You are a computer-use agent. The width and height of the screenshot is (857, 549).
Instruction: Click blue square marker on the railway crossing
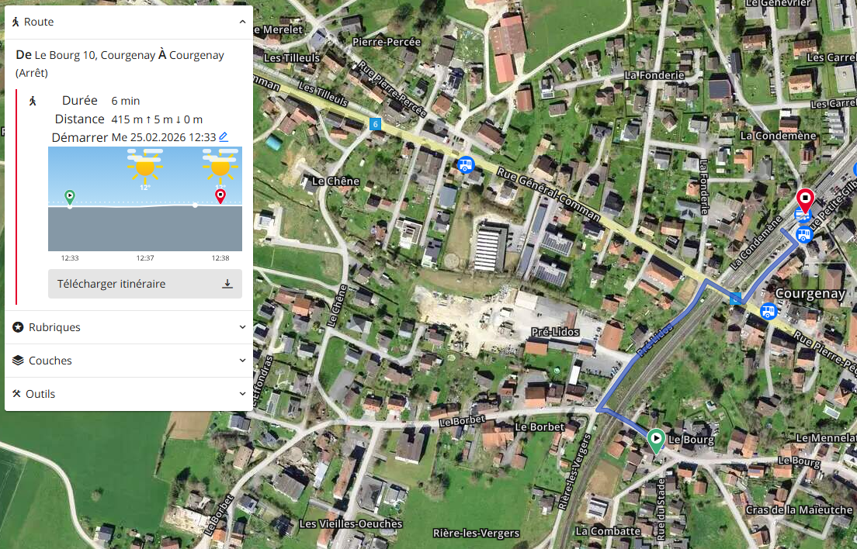(x=735, y=299)
